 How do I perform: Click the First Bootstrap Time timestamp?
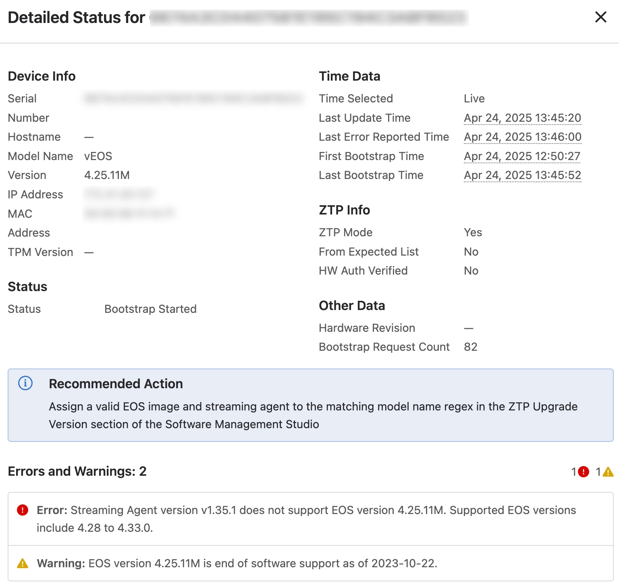click(x=522, y=156)
